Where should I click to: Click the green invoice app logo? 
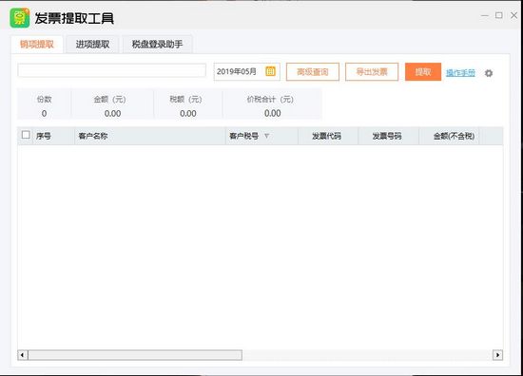pyautogui.click(x=20, y=18)
